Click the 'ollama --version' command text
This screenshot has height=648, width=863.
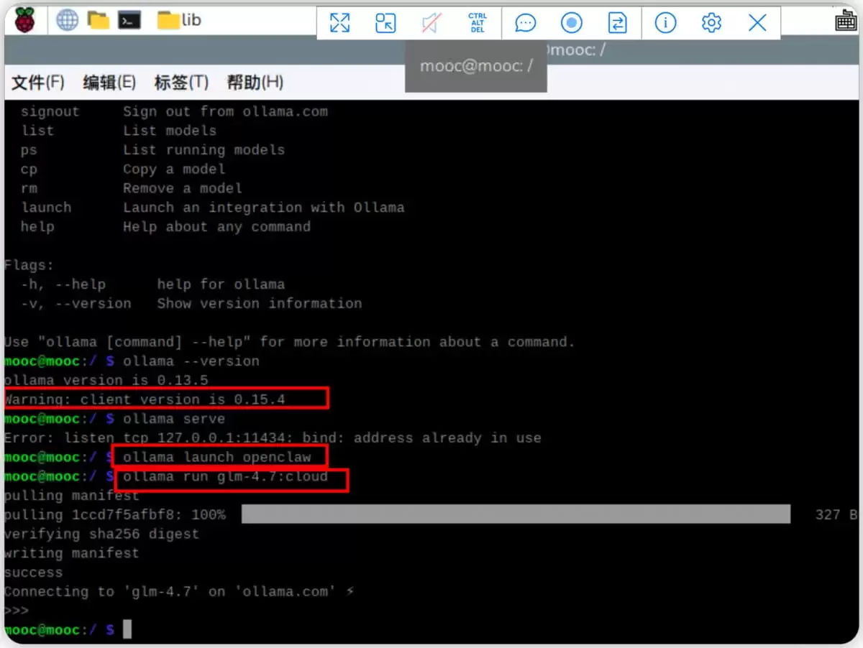point(191,361)
